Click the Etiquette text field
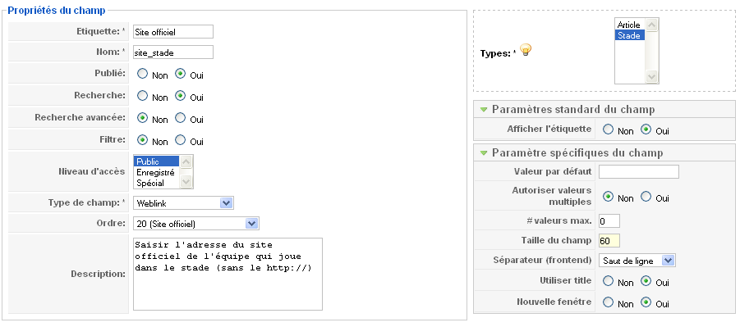 [173, 32]
